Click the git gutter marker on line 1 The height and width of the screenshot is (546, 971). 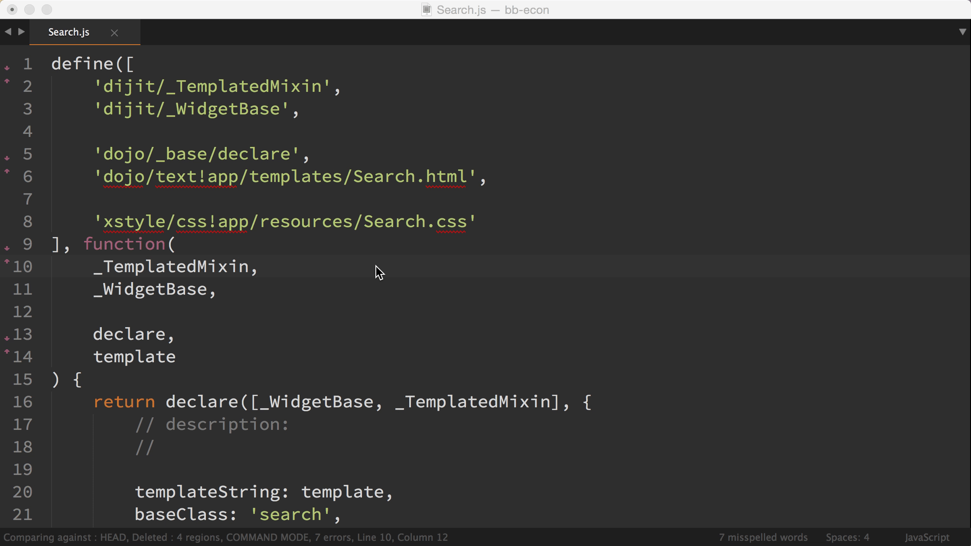point(7,68)
